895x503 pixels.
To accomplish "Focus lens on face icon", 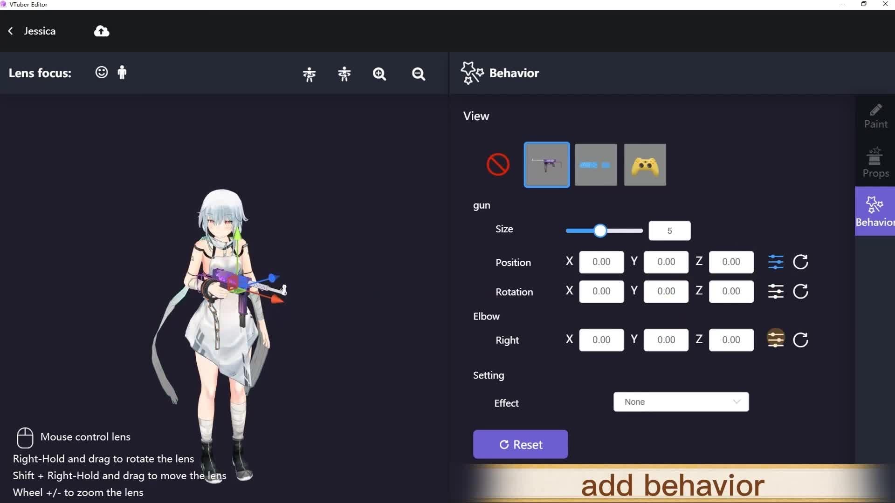I will [x=101, y=72].
